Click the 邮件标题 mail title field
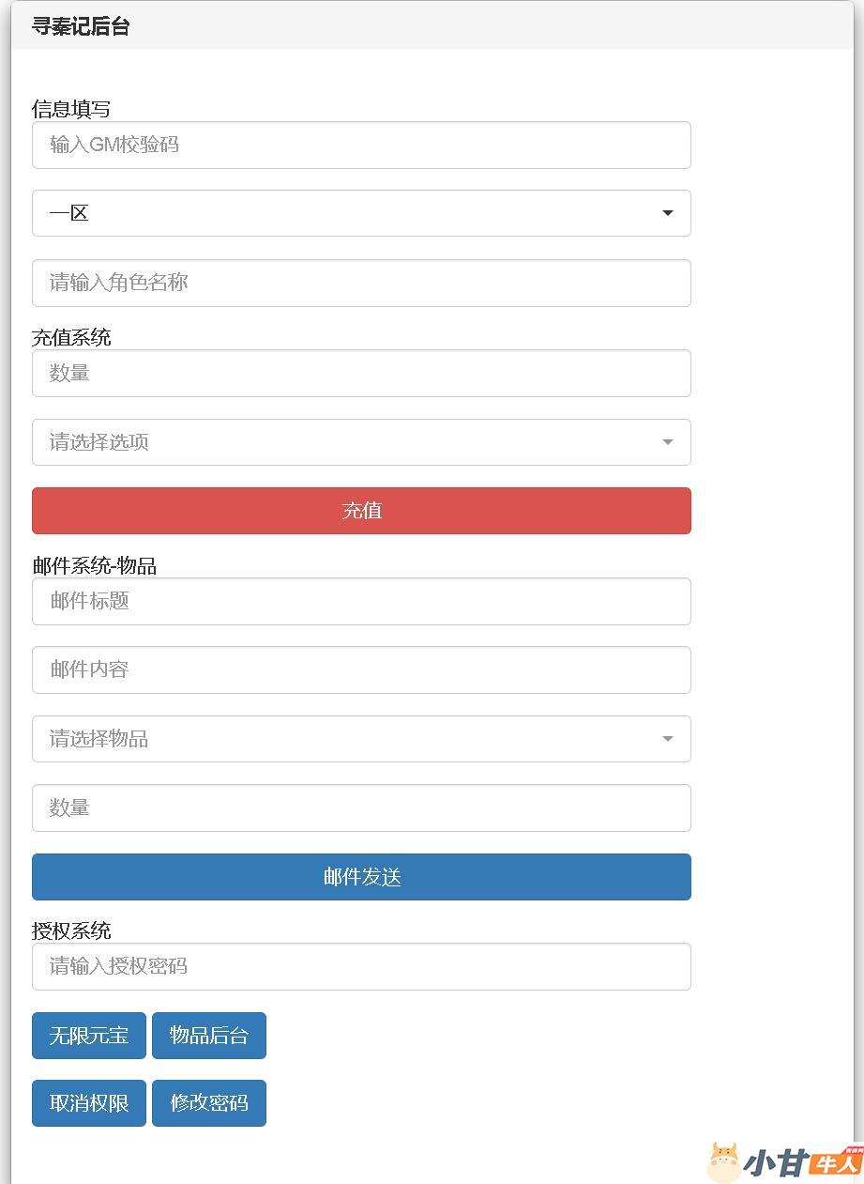Image resolution: width=864 pixels, height=1184 pixels. pyautogui.click(x=361, y=601)
